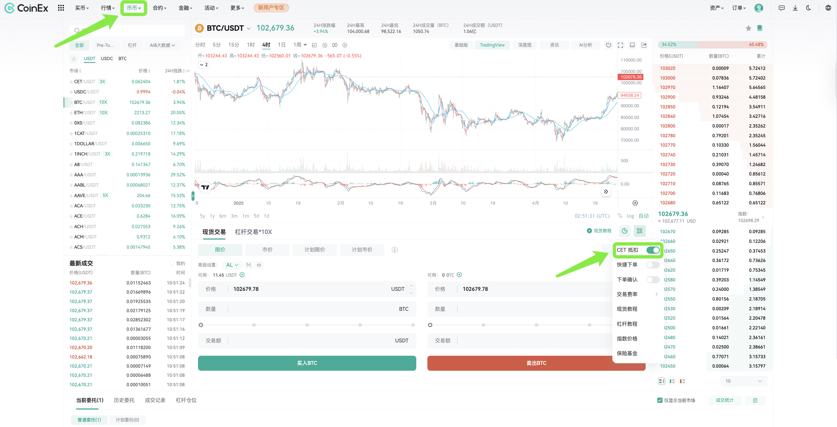The width and height of the screenshot is (837, 427).
Task: Enter fullscreen chart mode
Action: (x=620, y=45)
